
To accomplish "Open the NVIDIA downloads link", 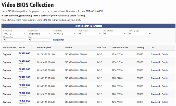I will 100,11.
